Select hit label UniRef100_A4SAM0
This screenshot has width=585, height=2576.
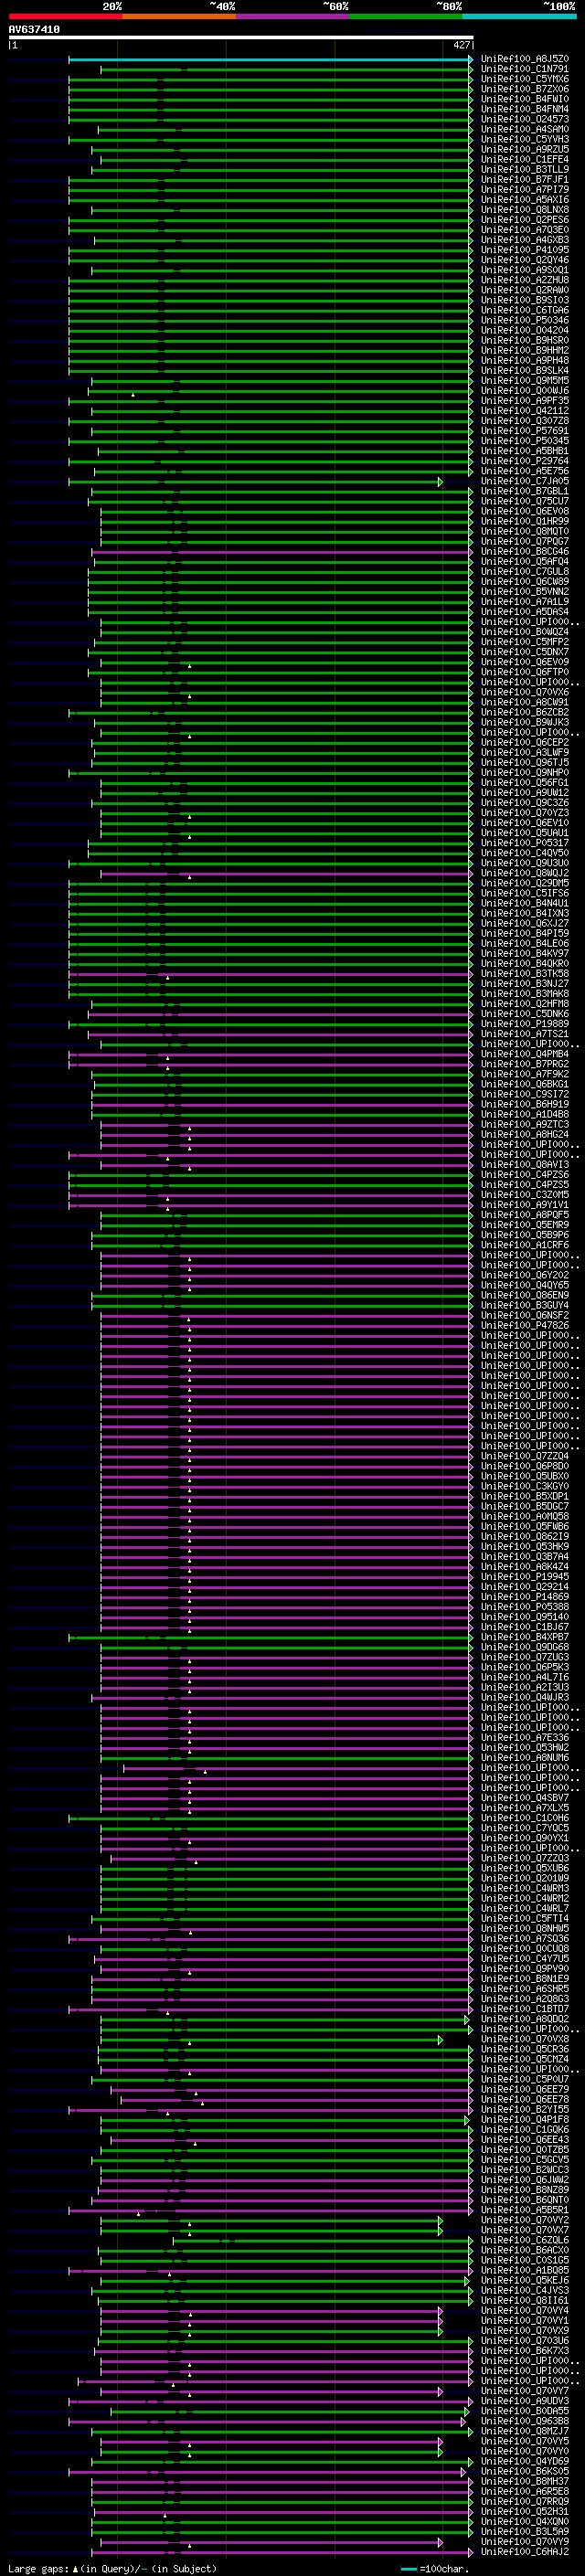point(525,129)
